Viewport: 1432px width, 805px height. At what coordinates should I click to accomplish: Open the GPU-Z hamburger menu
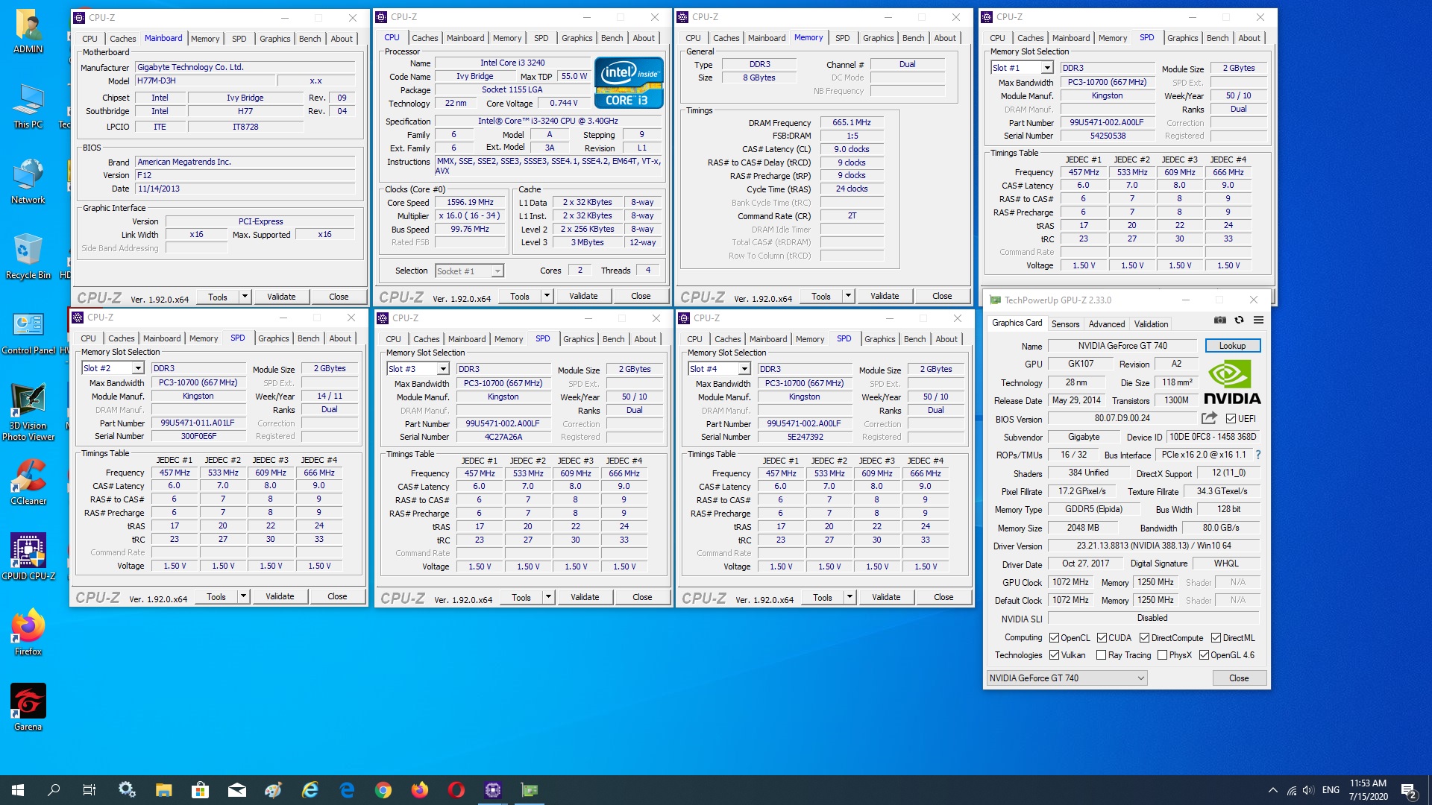[x=1258, y=320]
